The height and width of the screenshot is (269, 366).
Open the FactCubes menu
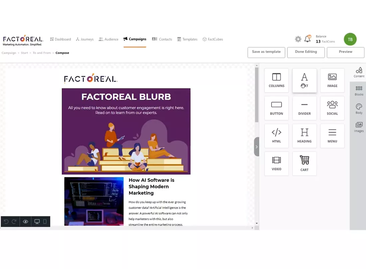tap(213, 39)
